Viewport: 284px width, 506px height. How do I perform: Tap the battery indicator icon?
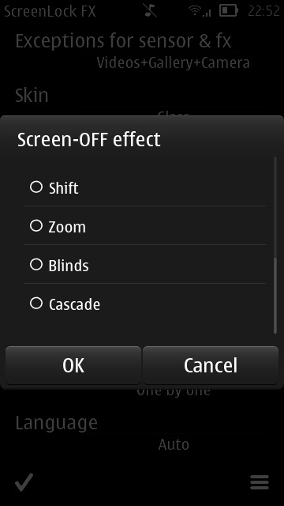[229, 10]
